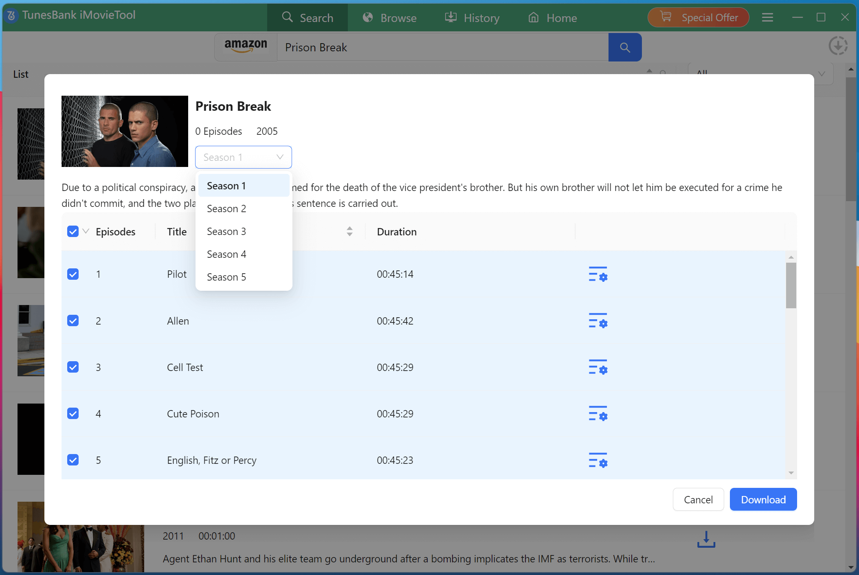This screenshot has width=859, height=575.
Task: Click the blue magnifier search button
Action: (x=625, y=47)
